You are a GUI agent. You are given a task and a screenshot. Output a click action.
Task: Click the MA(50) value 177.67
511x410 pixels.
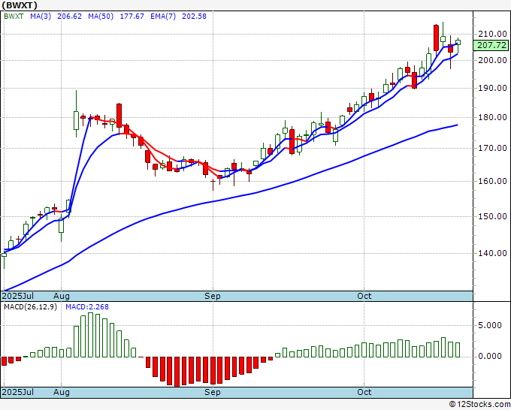point(132,17)
